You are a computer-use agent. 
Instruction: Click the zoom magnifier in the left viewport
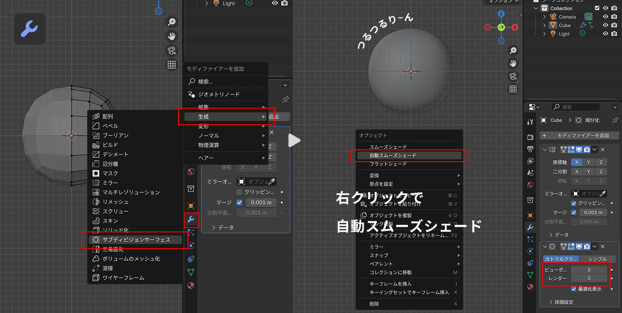[x=171, y=22]
